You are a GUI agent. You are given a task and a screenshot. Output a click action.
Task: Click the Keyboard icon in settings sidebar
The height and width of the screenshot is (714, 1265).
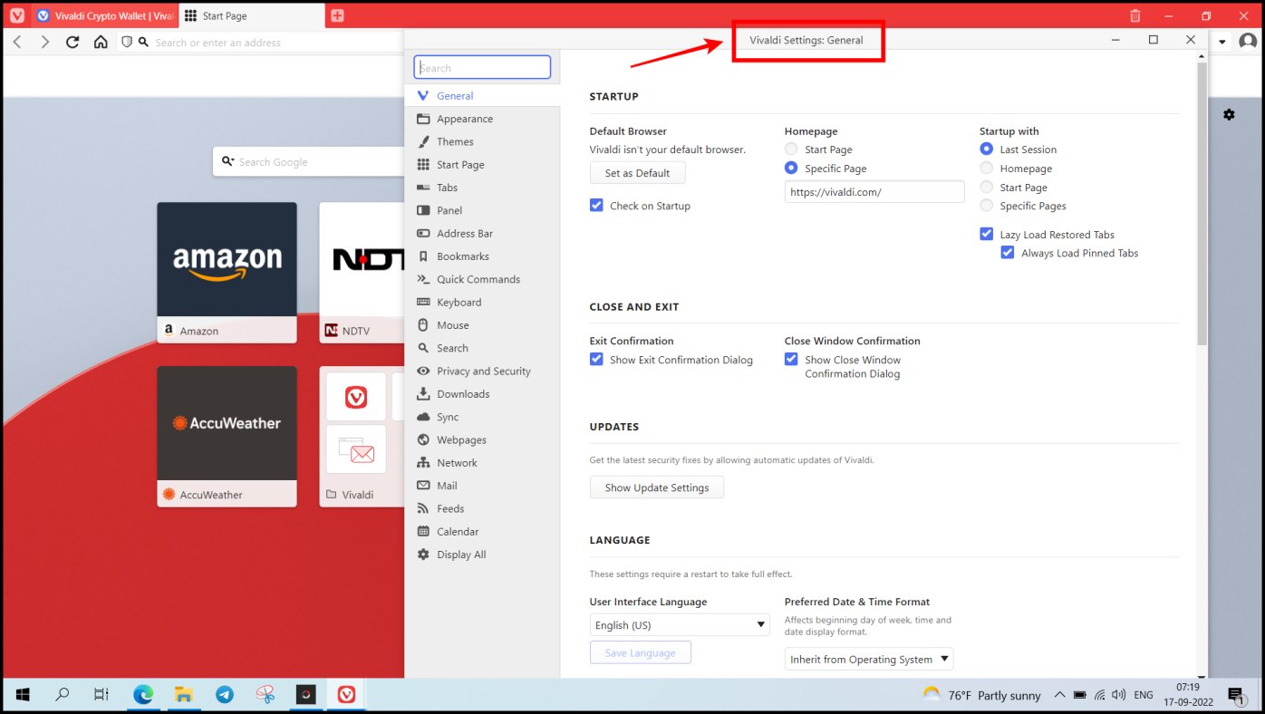tap(423, 302)
